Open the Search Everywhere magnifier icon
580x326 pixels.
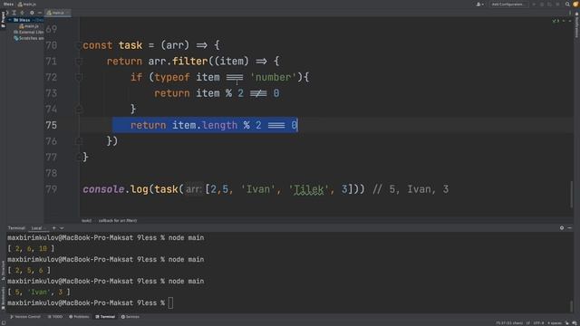[x=567, y=4]
